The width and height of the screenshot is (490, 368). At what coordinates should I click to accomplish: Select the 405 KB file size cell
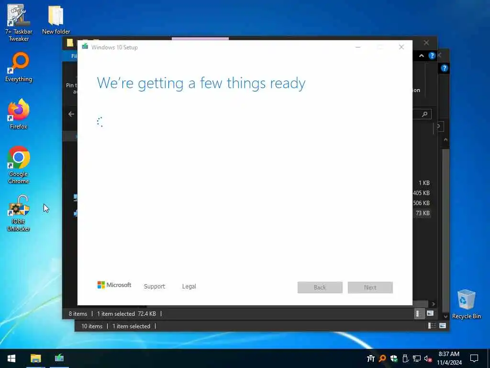pyautogui.click(x=421, y=193)
